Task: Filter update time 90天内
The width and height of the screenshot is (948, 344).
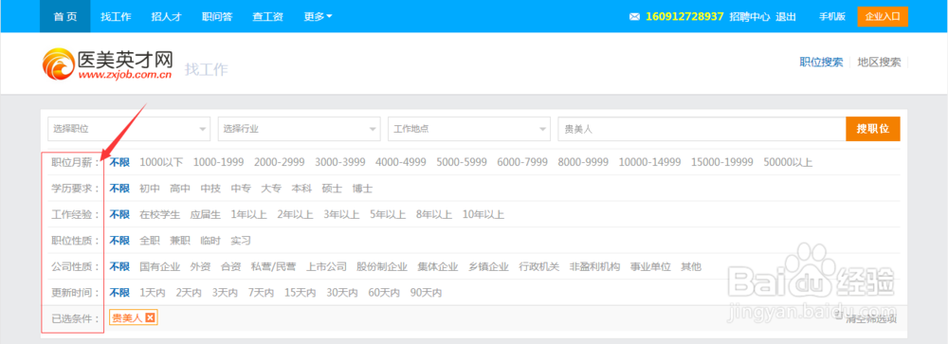Action: coord(426,293)
